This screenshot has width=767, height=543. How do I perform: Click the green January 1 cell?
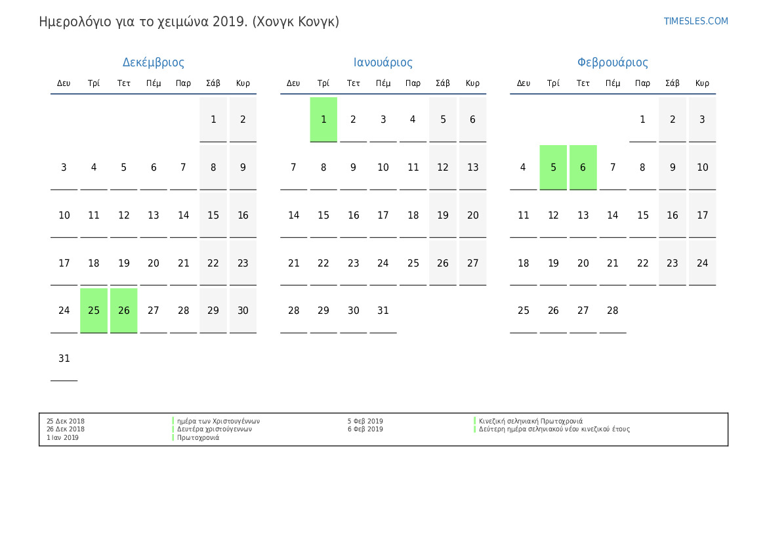tap(323, 119)
